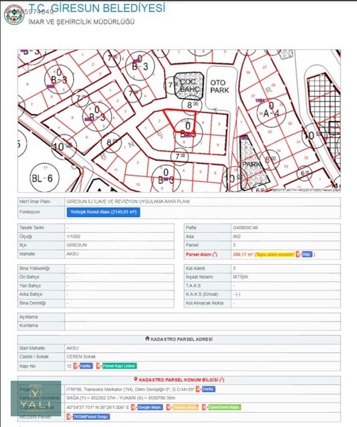The width and height of the screenshot is (357, 427).
Task: Select the İnşaat Nizamı value BİTİŞİK
Action: coord(241,277)
